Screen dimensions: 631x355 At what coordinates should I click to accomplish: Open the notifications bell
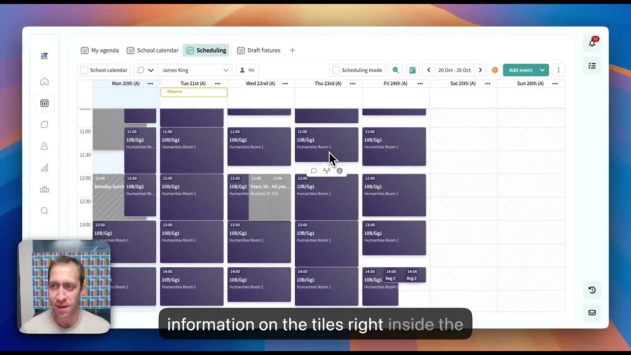coord(592,43)
